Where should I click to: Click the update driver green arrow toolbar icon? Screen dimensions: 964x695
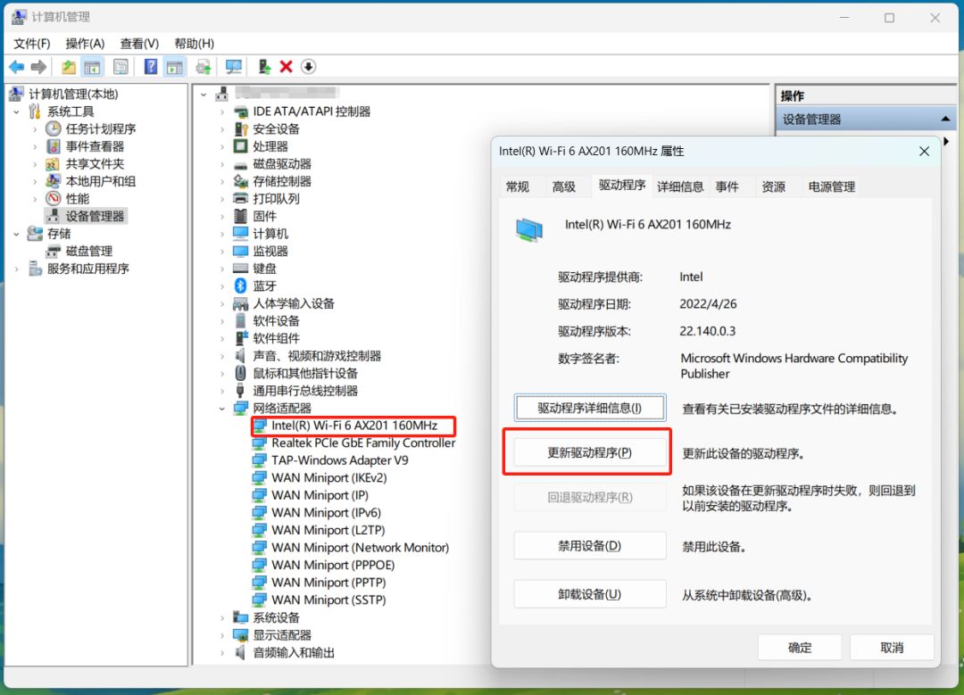click(264, 66)
